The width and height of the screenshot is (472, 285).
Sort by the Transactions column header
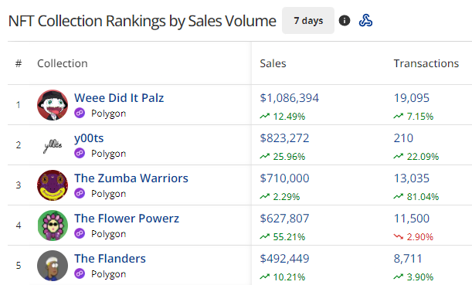point(426,63)
